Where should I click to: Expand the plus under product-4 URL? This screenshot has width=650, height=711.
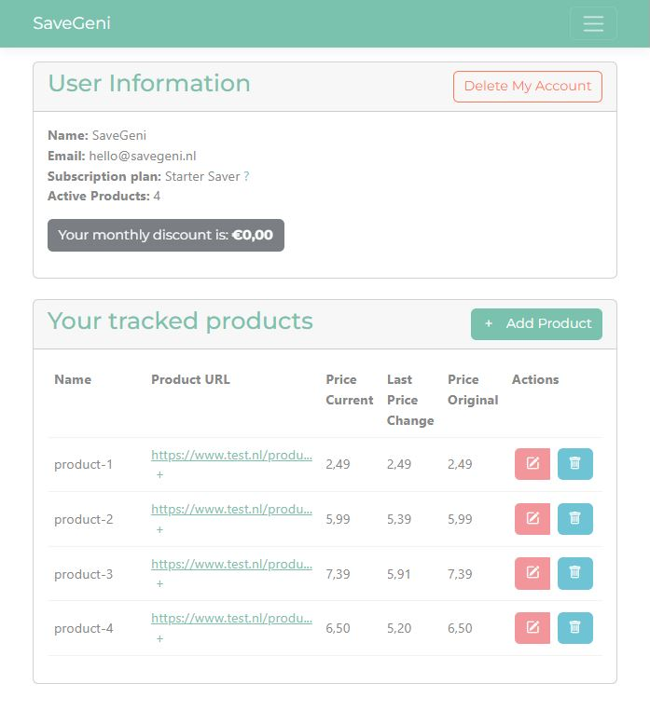[x=159, y=639]
